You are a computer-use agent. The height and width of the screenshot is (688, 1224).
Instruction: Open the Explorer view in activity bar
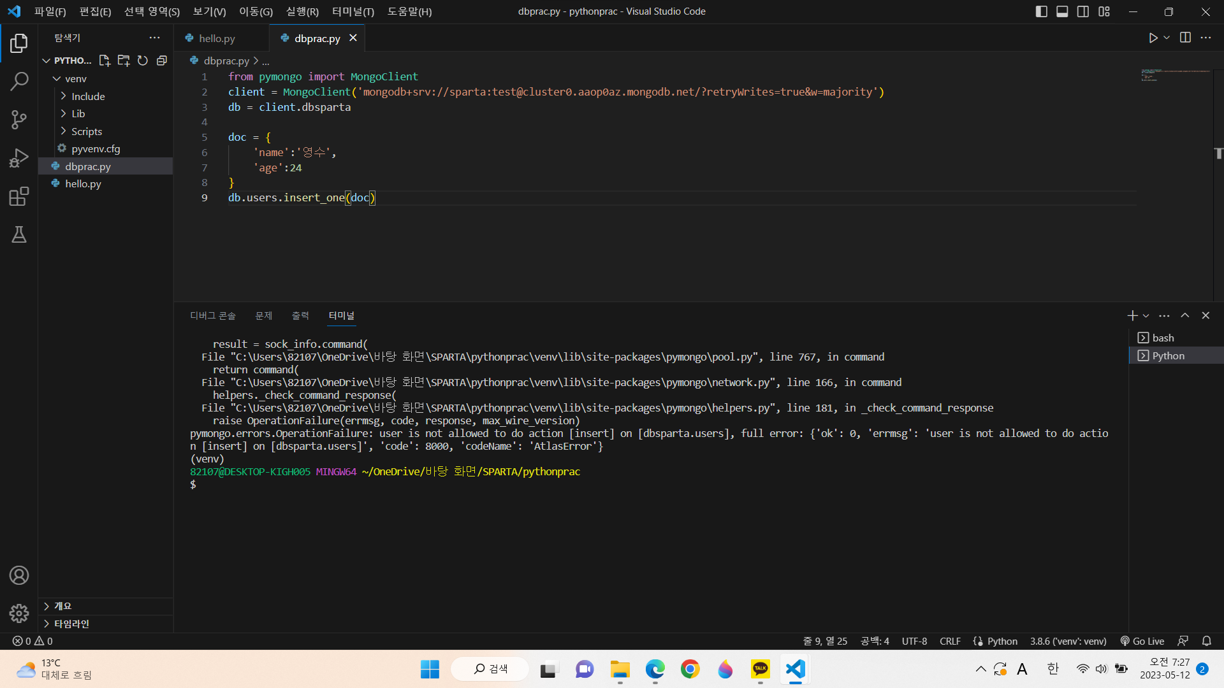pyautogui.click(x=19, y=43)
